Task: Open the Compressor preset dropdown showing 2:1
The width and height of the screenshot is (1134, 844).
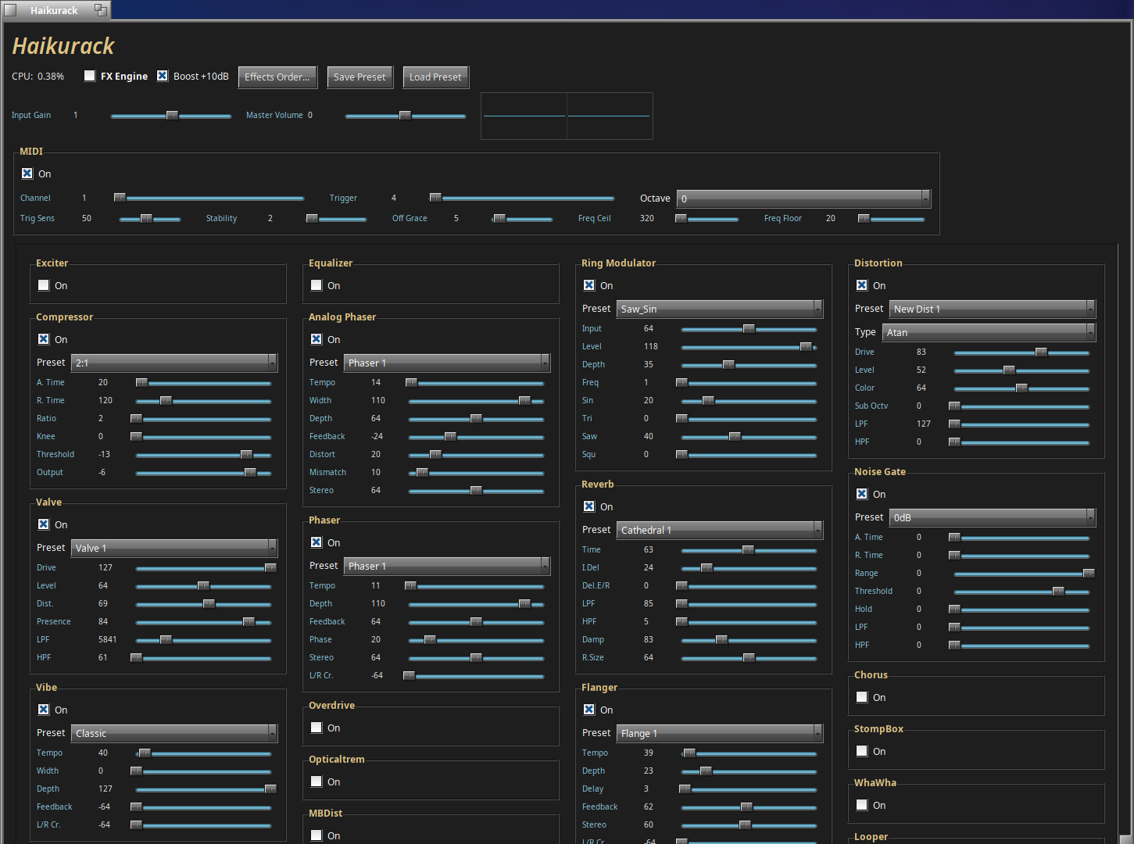Action: 174,363
